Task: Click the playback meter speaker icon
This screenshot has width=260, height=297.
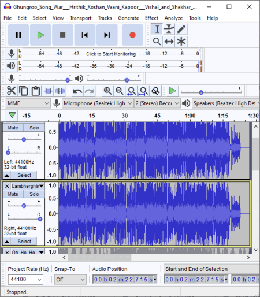Action: [11, 66]
